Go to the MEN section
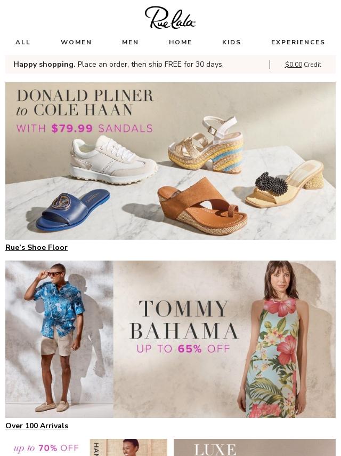The width and height of the screenshot is (341, 456). (131, 42)
